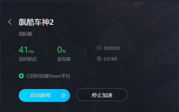Click the vertical divider between stats
Screen dimensions: 179x112
coord(85,53)
